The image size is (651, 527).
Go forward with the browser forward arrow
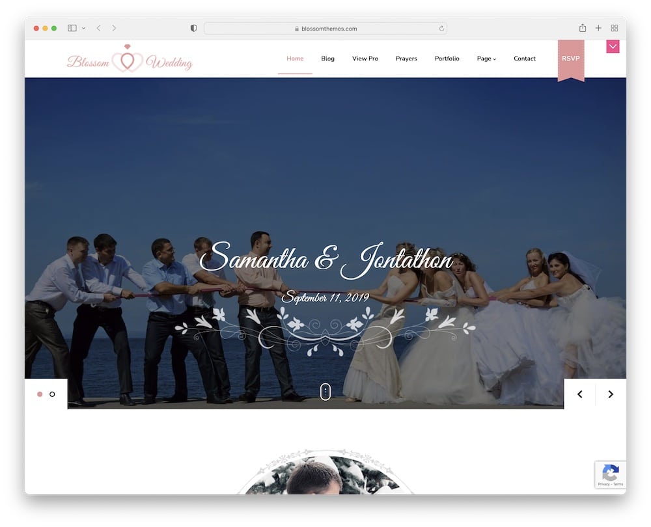[x=114, y=28]
